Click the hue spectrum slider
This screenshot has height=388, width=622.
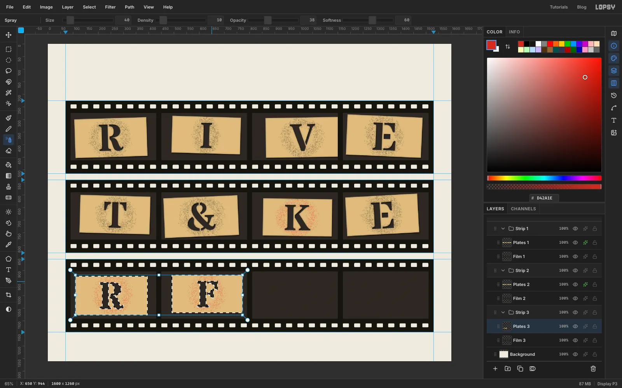tap(544, 178)
